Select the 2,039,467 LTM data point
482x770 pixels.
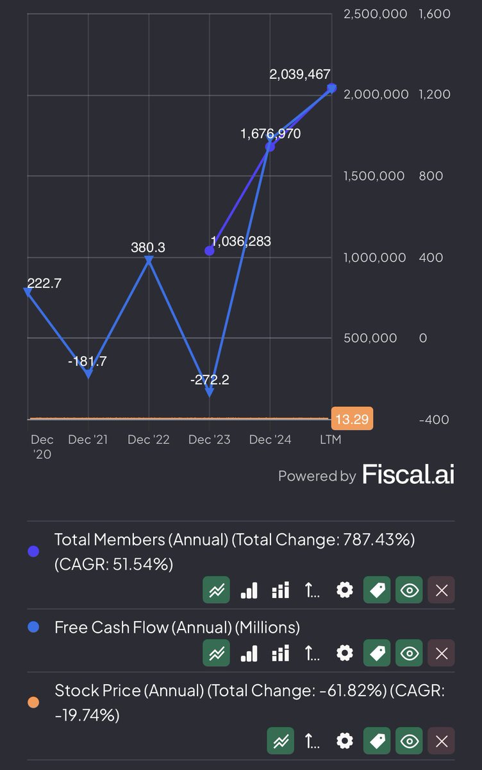coord(331,88)
